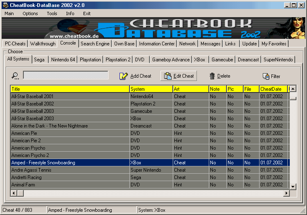This screenshot has height=215, width=307.
Task: Select the Gameboy Advance tab
Action: click(171, 60)
